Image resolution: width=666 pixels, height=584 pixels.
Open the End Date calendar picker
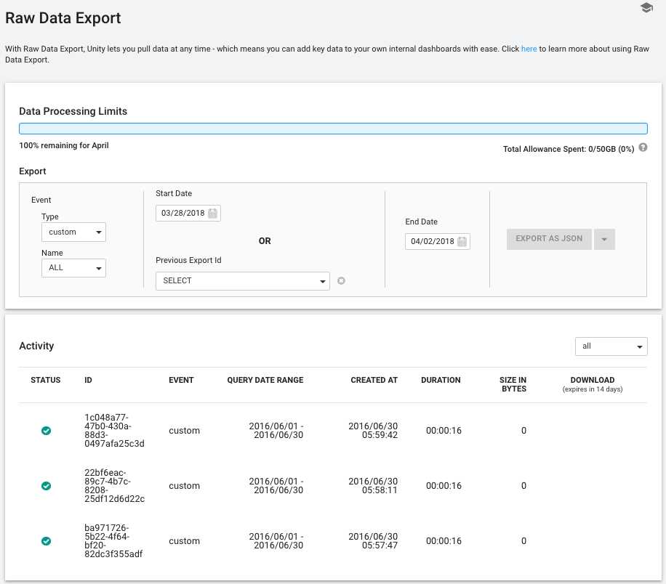click(461, 240)
